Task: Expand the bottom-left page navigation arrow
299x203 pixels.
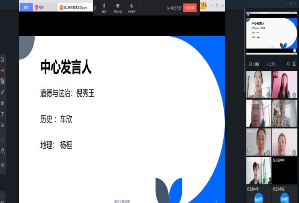Action: point(3,196)
